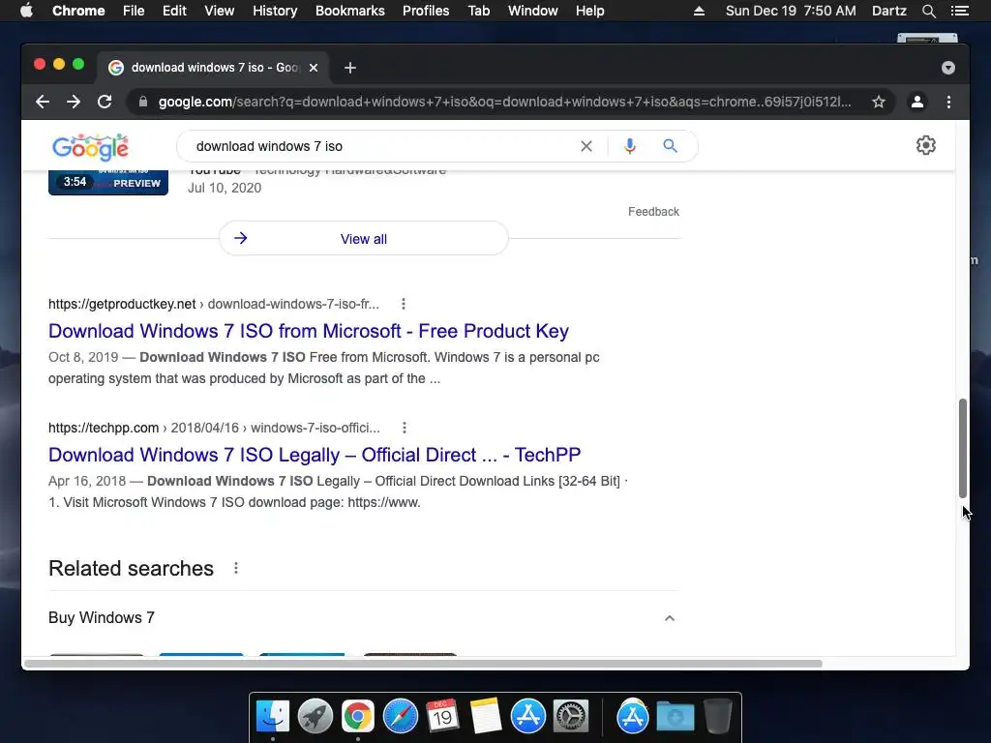
Task: Click the 'Related searches' heading
Action: [131, 568]
